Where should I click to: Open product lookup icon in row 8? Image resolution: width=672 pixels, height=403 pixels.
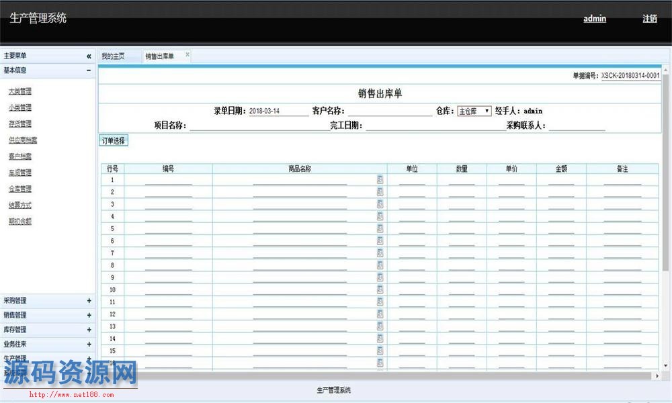[380, 265]
